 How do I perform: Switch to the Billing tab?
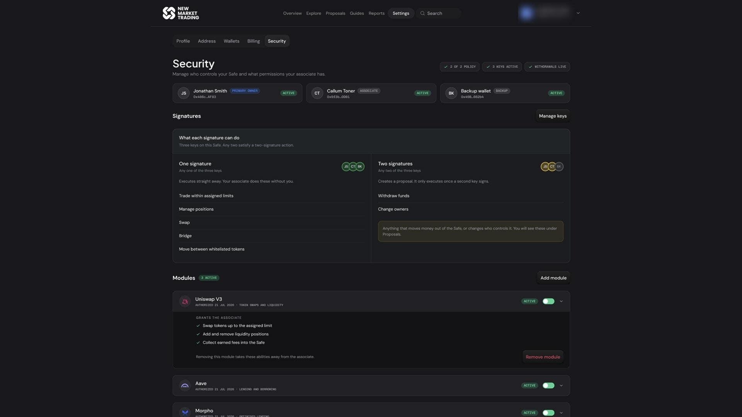(x=254, y=41)
